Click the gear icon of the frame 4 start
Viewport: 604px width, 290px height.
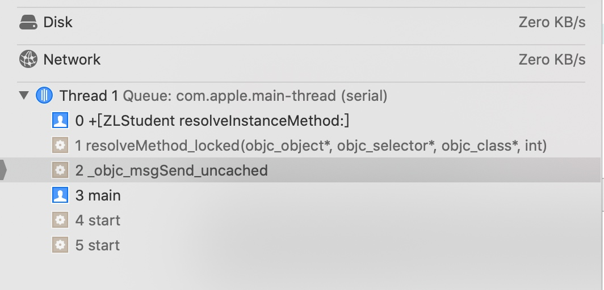coord(60,220)
